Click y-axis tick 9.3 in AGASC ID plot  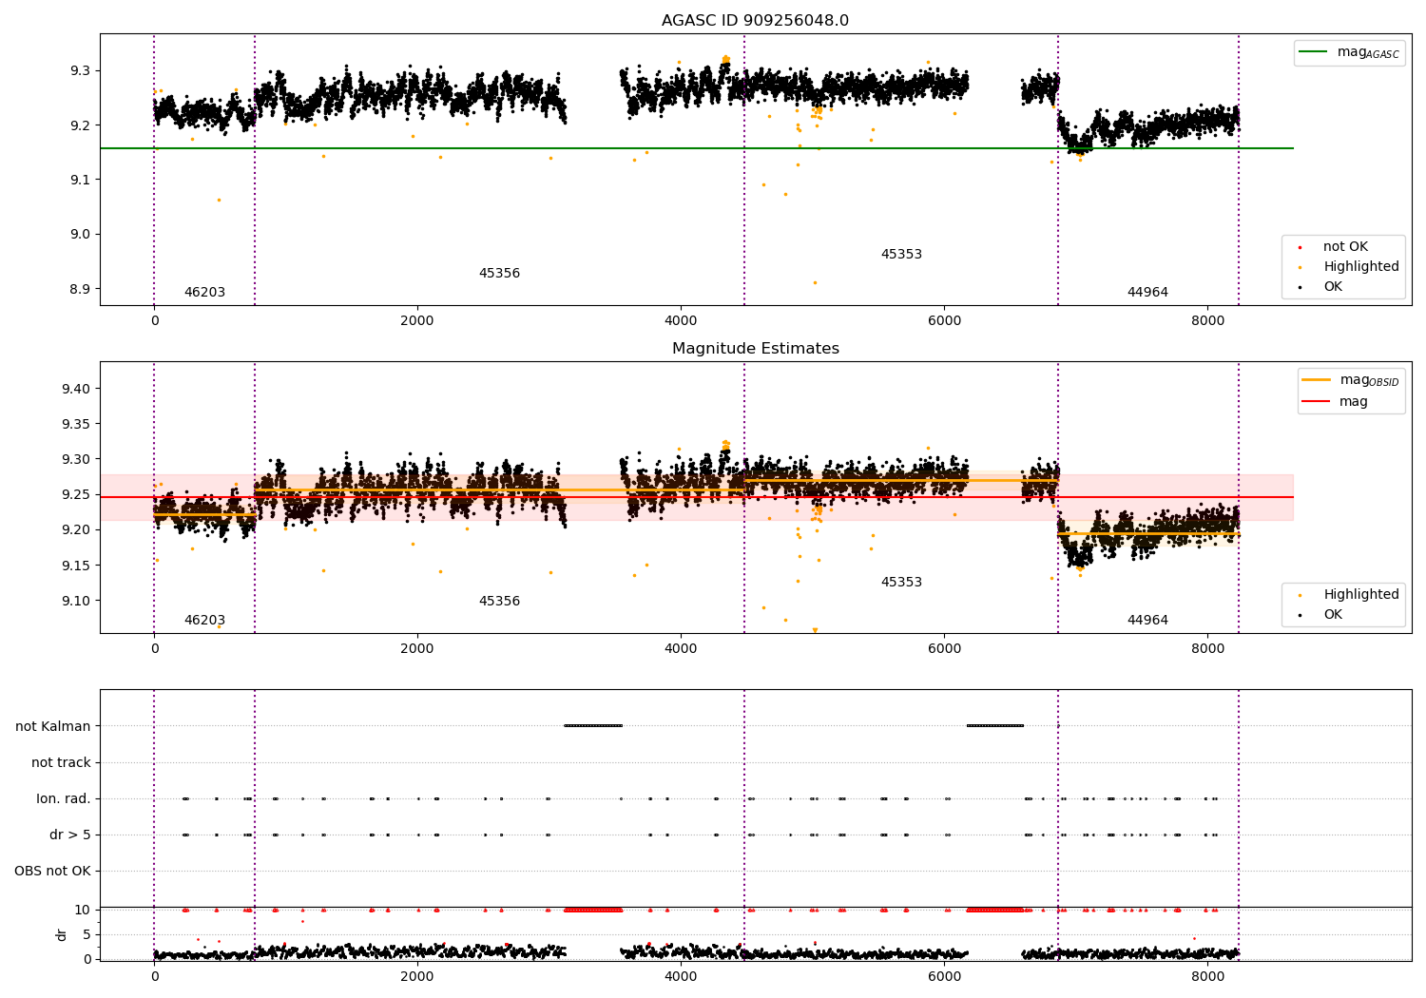pos(80,71)
